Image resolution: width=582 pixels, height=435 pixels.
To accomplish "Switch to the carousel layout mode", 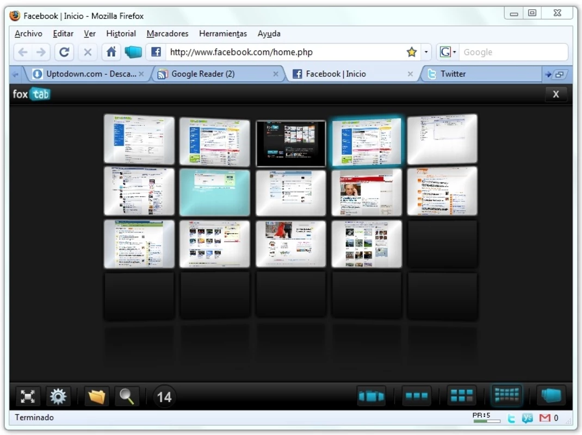I will (x=371, y=396).
